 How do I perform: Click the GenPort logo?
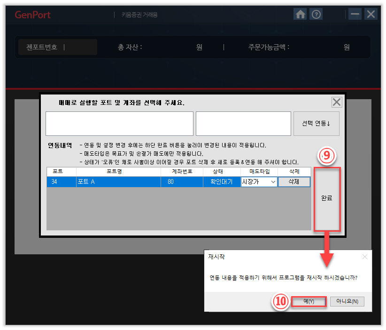point(32,15)
